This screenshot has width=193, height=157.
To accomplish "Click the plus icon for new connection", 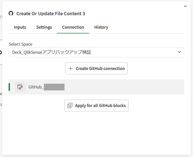I will pyautogui.click(x=70, y=68).
